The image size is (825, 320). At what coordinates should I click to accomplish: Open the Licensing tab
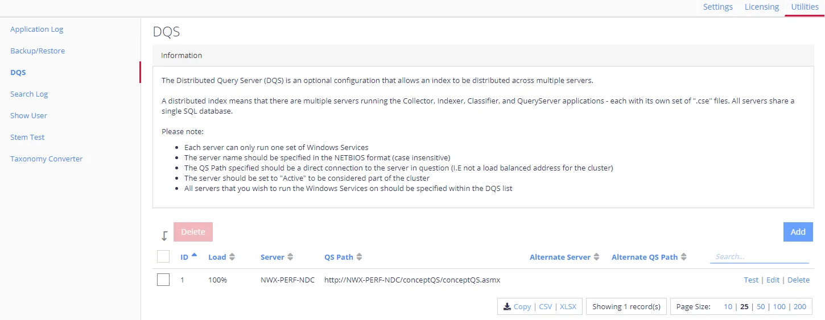(762, 7)
